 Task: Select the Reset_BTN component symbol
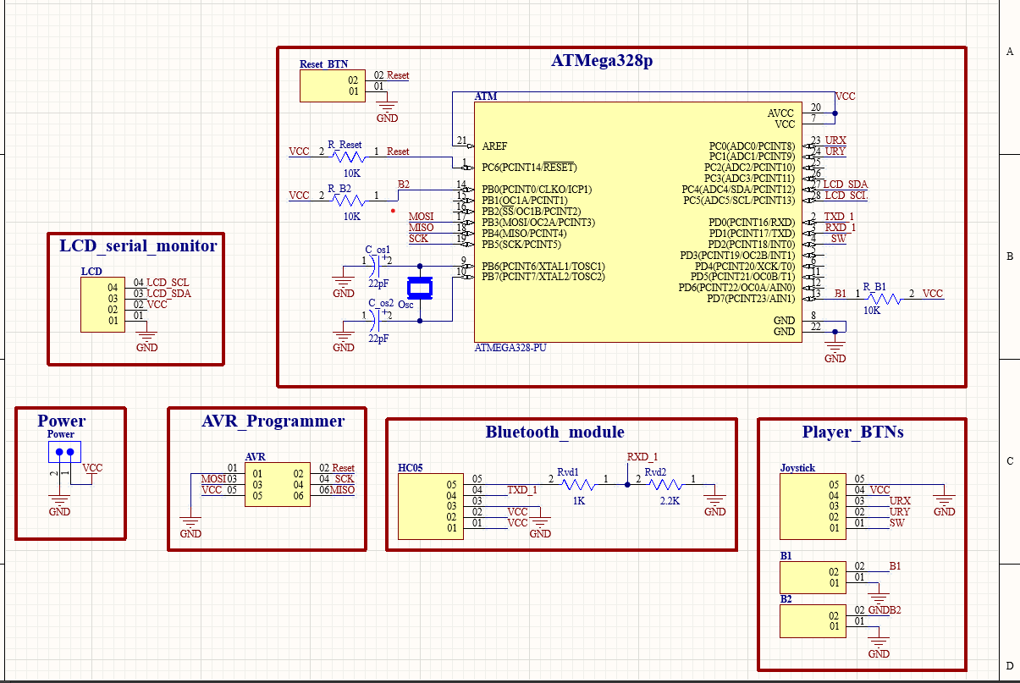332,85
